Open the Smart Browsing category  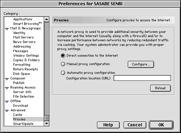coord(27,24)
